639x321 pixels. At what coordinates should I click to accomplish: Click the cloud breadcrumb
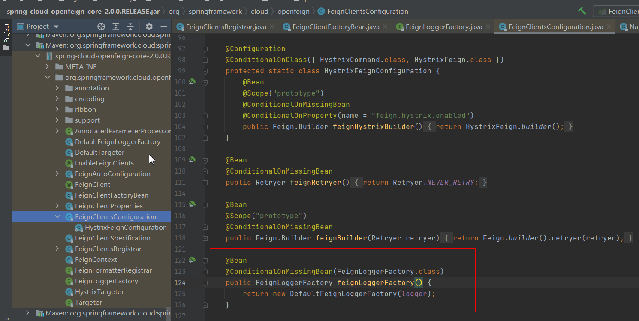[x=260, y=12]
